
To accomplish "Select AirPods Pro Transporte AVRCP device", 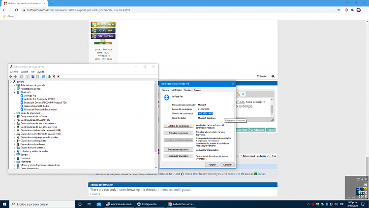I will (x=39, y=99).
